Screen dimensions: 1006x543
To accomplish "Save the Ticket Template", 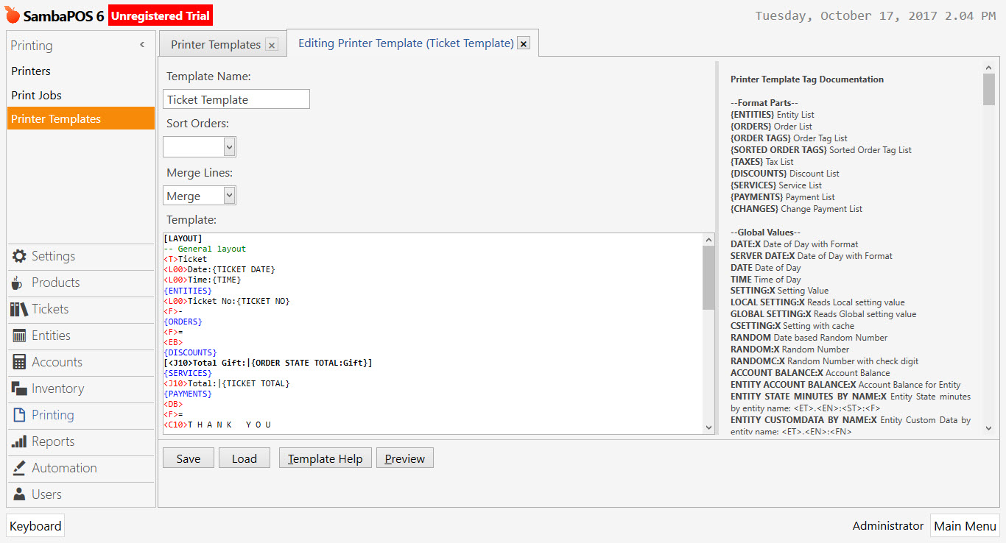I will pos(188,458).
